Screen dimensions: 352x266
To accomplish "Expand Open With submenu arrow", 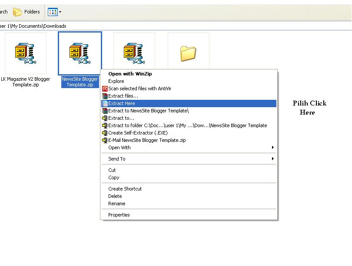I will (x=273, y=148).
